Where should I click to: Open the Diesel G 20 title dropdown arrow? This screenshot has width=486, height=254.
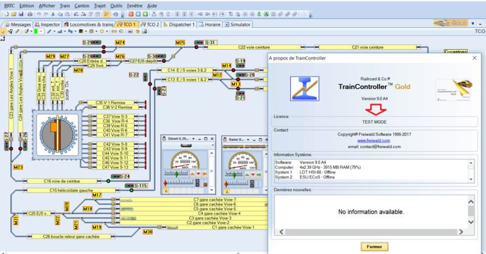pos(193,139)
